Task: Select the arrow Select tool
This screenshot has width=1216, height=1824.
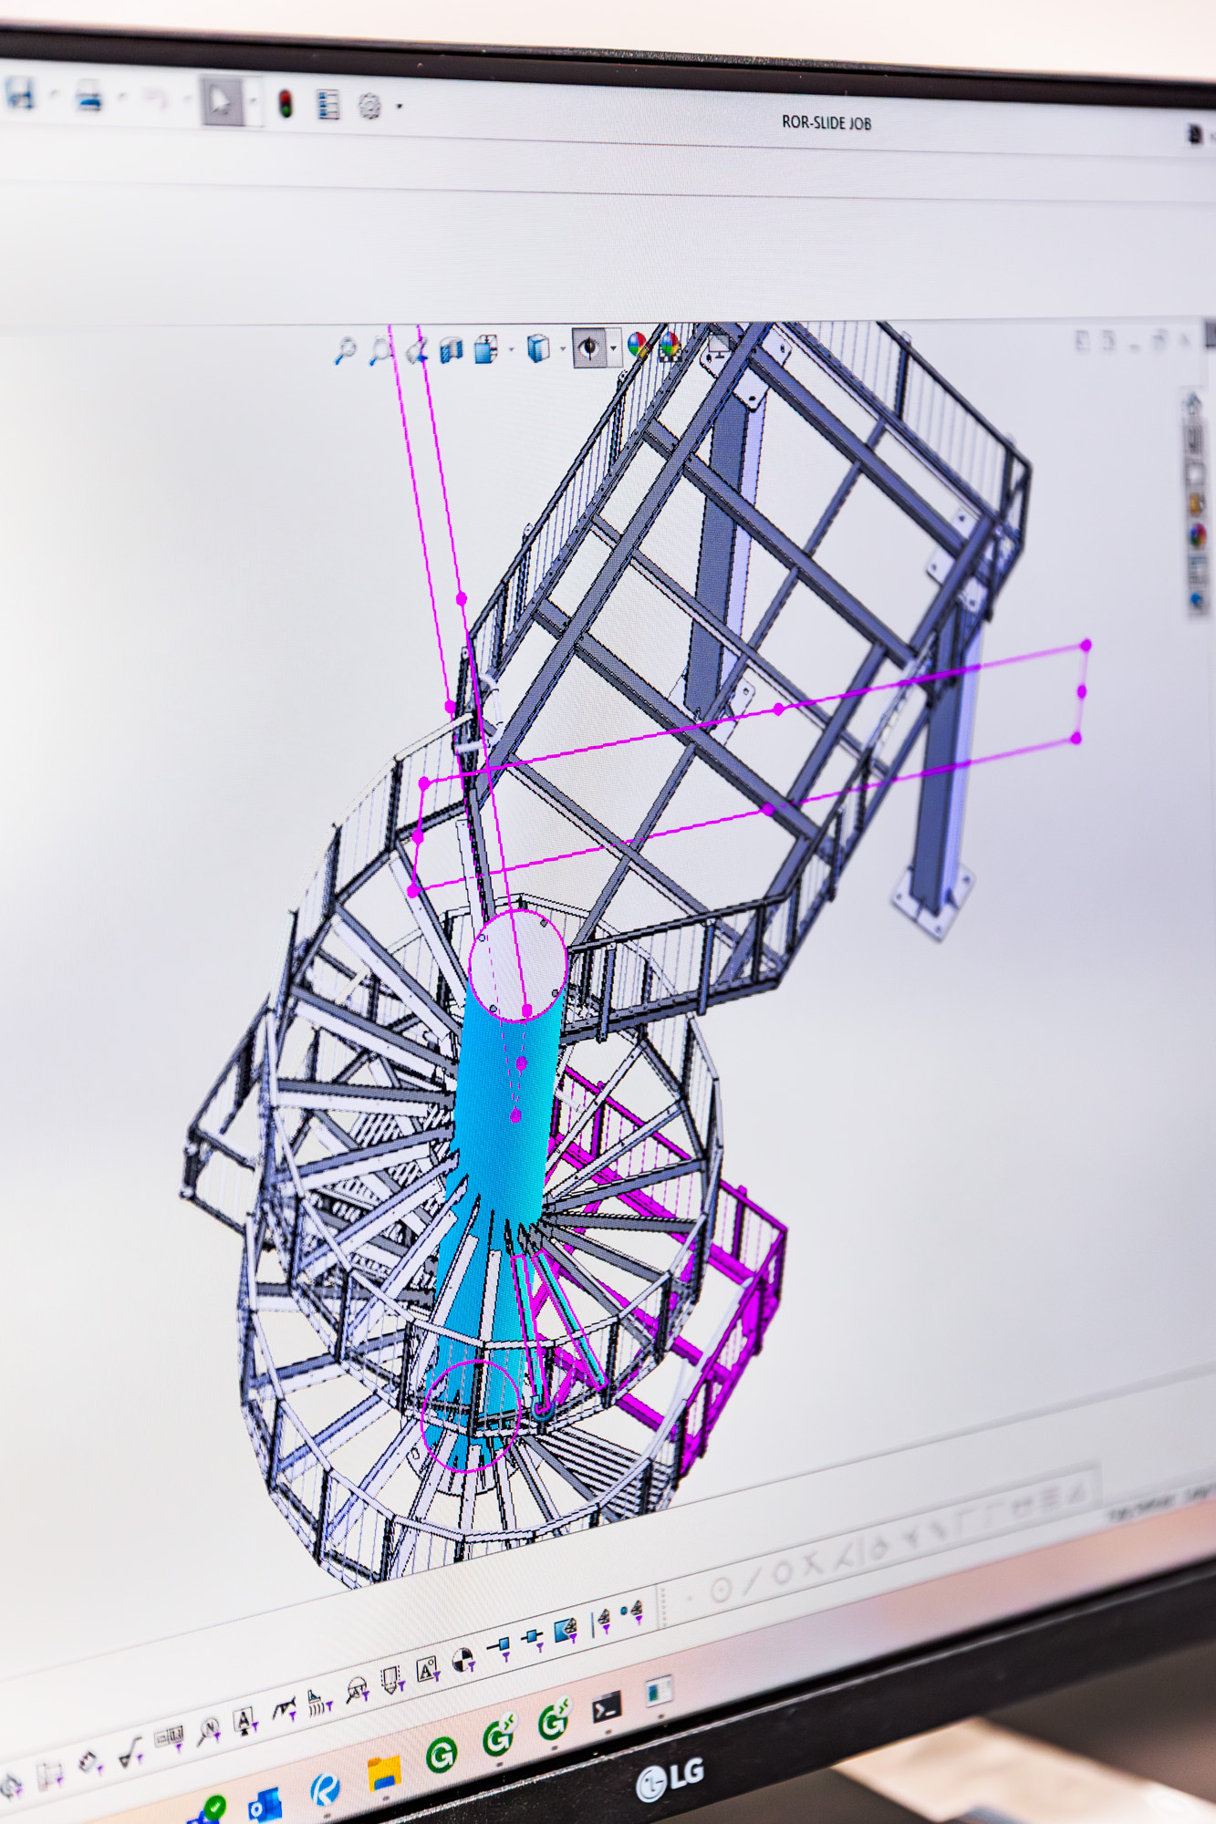Action: tap(220, 101)
